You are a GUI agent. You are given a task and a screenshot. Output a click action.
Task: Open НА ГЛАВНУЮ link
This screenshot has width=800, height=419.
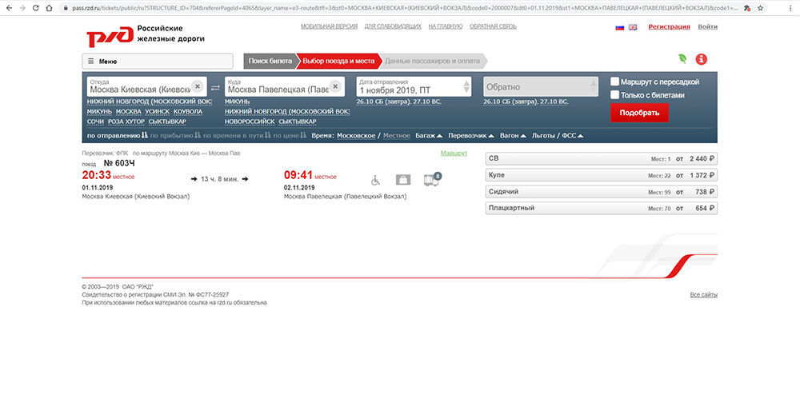[x=446, y=26]
